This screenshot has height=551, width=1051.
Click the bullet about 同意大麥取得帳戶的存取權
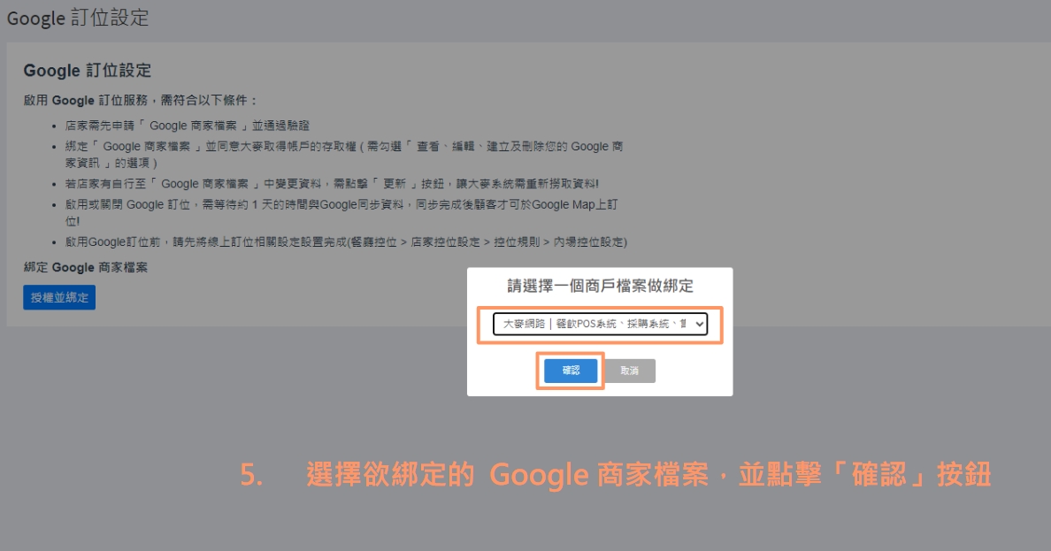click(343, 147)
